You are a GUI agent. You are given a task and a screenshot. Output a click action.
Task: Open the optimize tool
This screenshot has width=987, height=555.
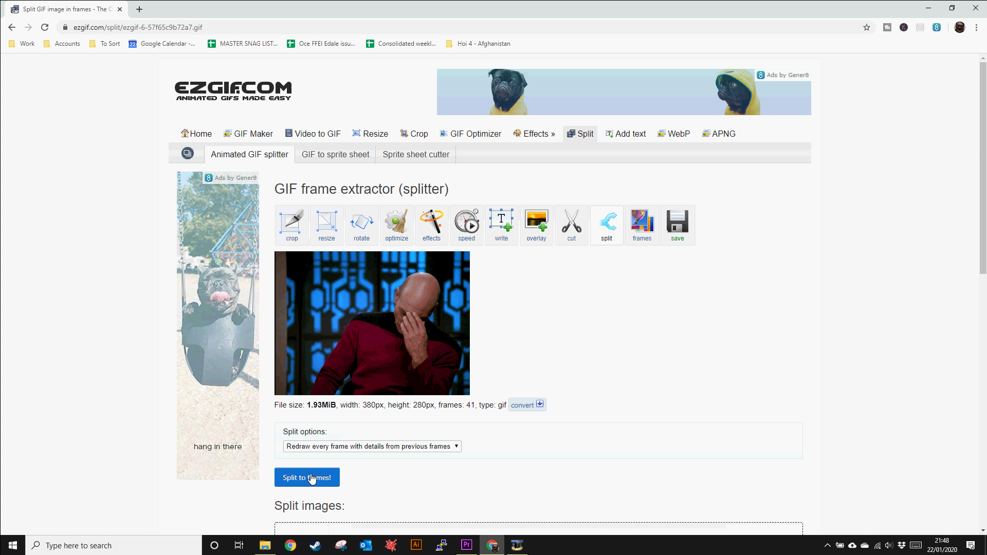coord(396,225)
